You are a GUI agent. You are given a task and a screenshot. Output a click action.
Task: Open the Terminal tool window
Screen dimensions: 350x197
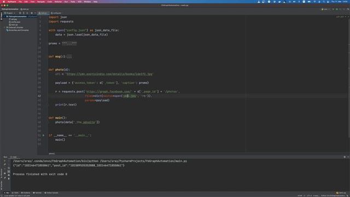37,193
